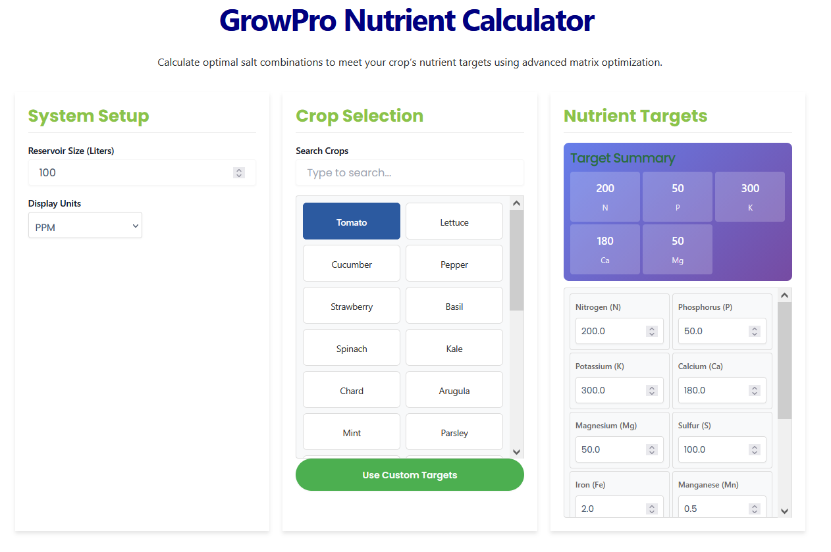831x552 pixels.
Task: Select the K tile in Target Summary
Action: (x=749, y=196)
